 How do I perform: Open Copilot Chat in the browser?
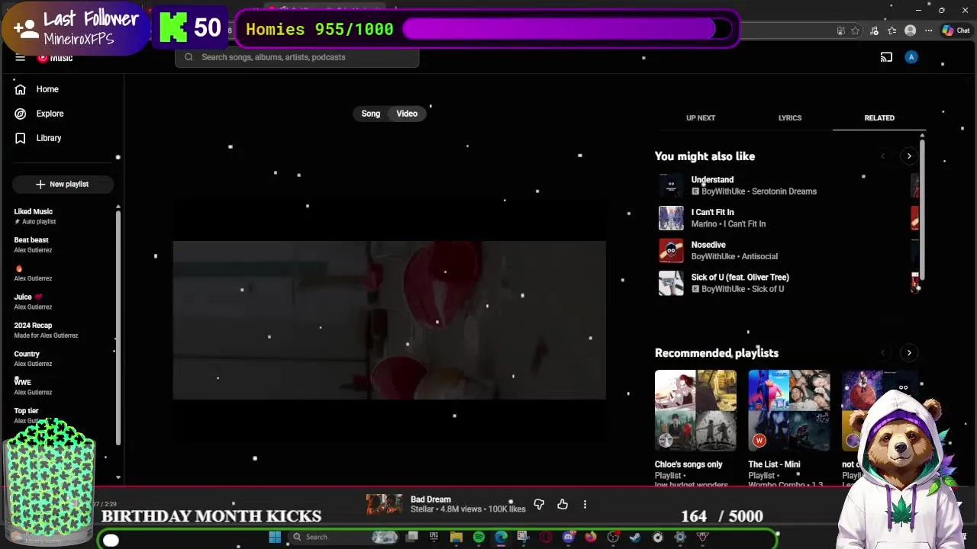957,30
